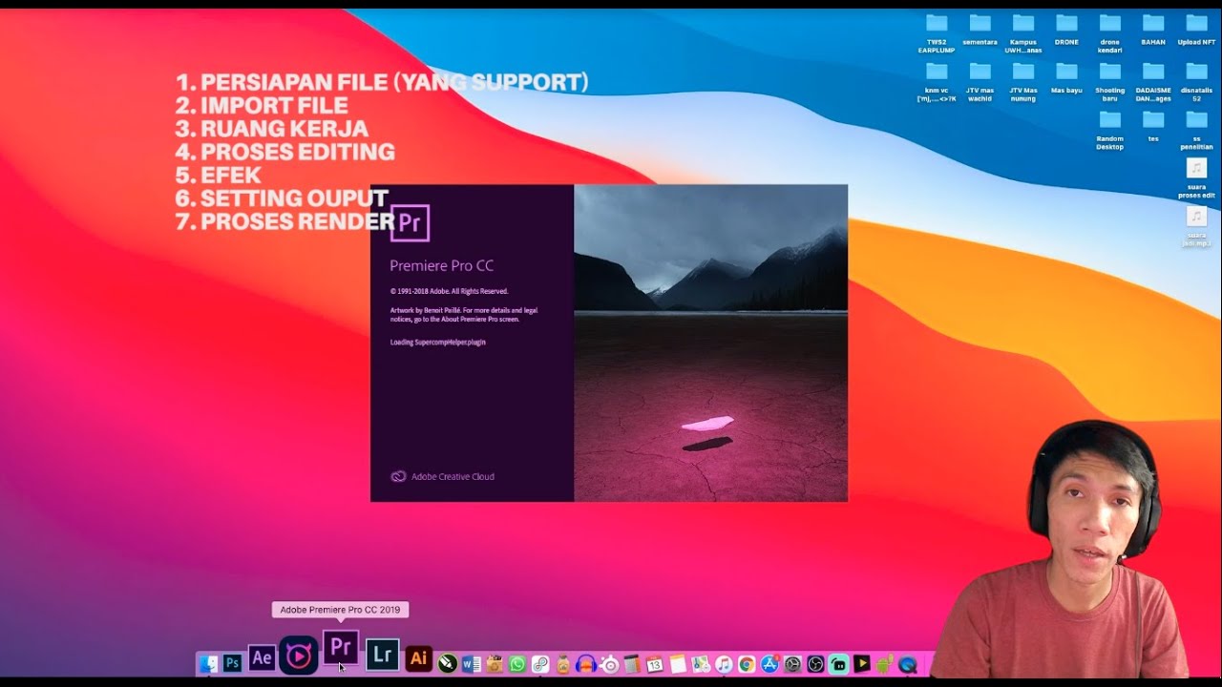Open Calendar in the Dock

coord(655,664)
